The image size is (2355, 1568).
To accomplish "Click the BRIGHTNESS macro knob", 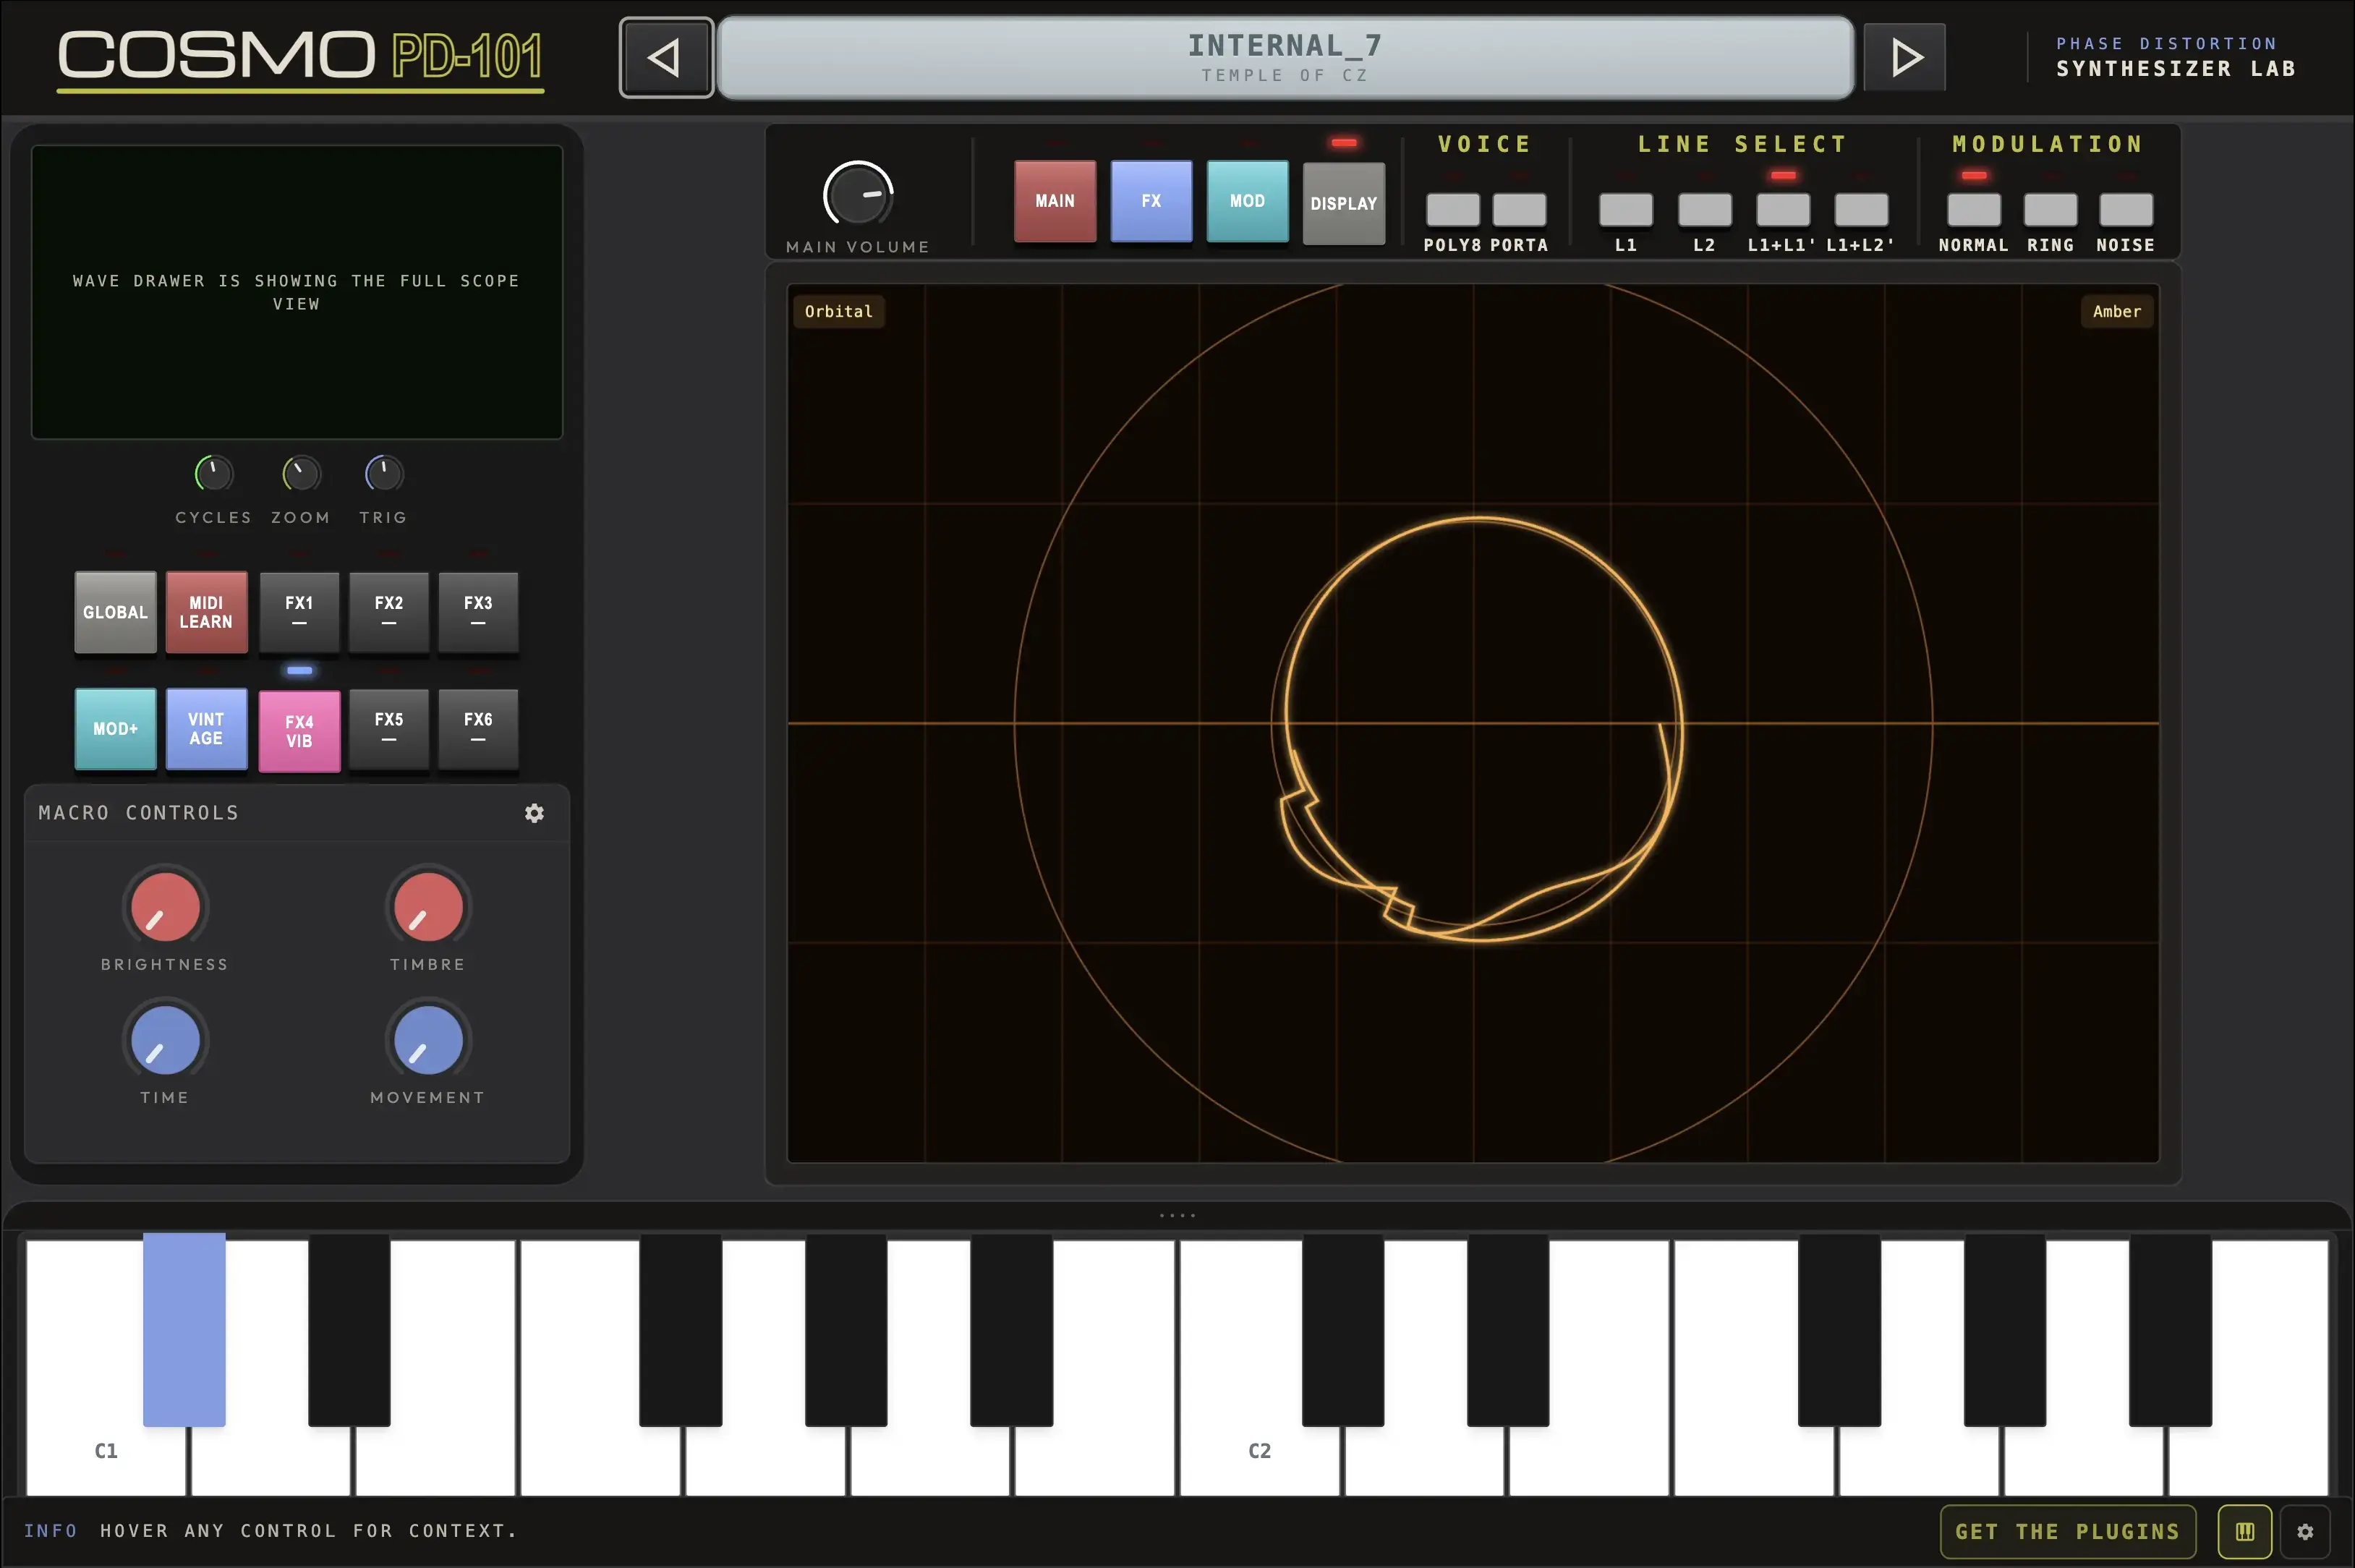I will coord(165,907).
